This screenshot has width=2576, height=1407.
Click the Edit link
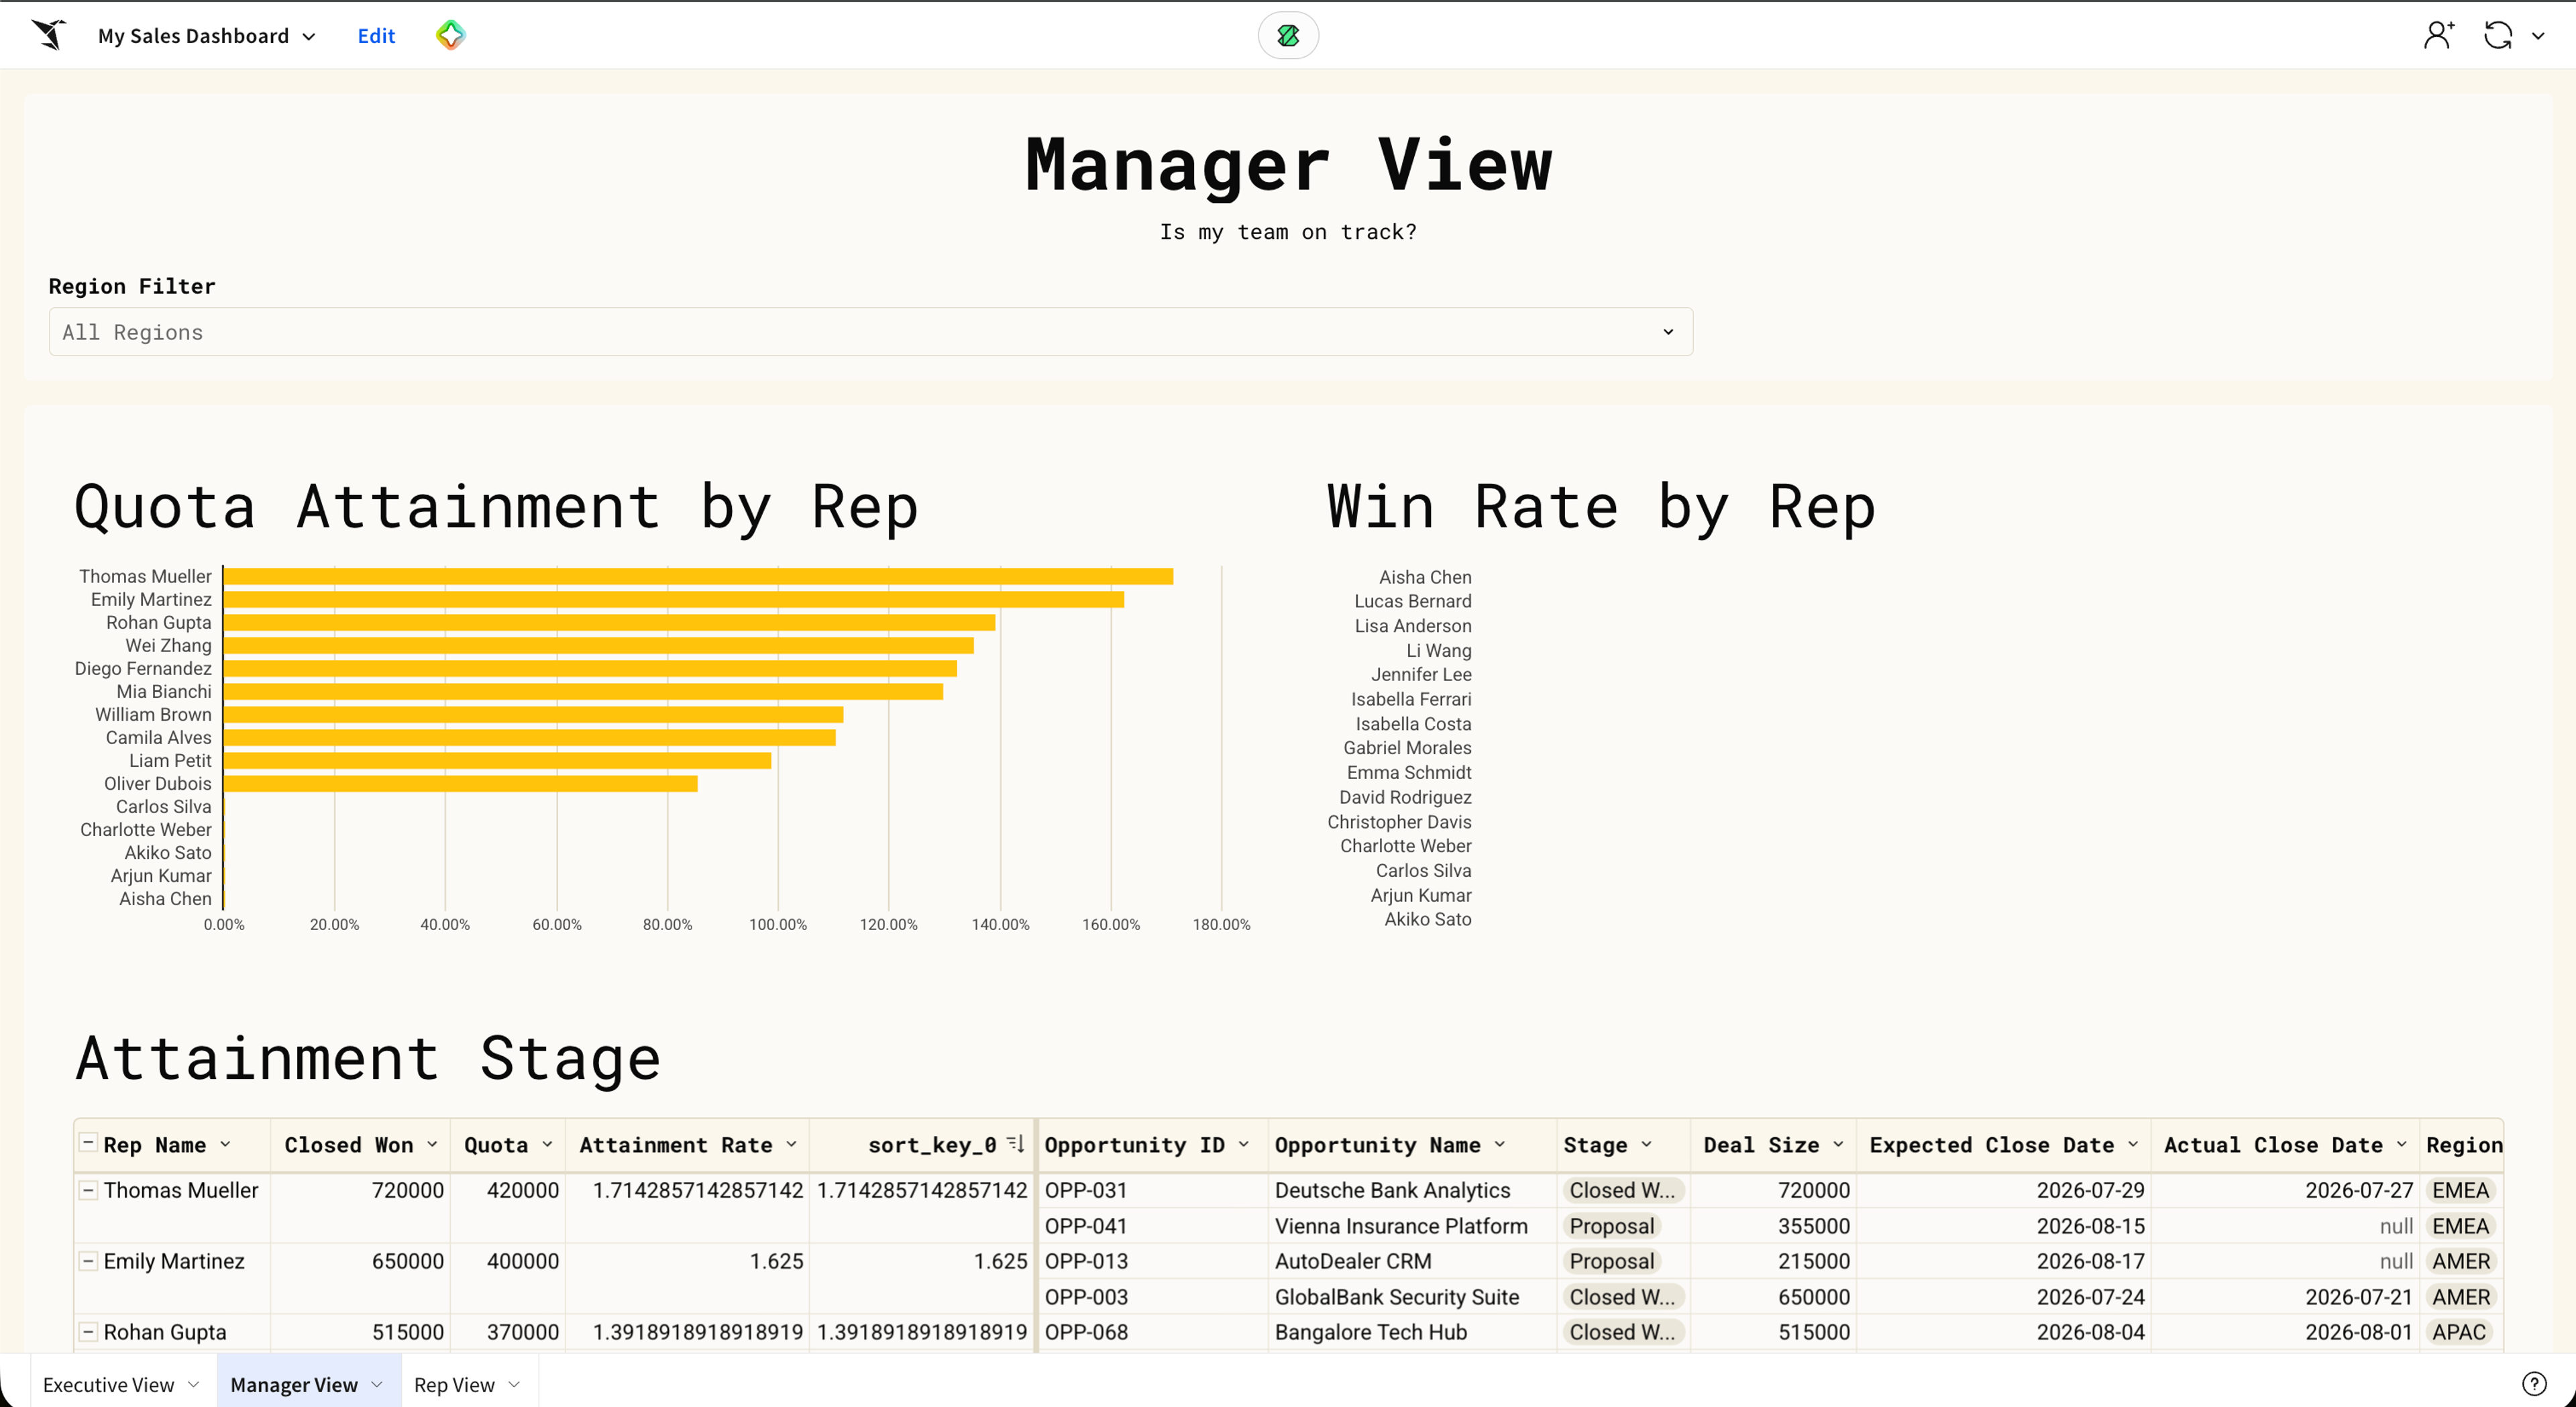[x=376, y=36]
